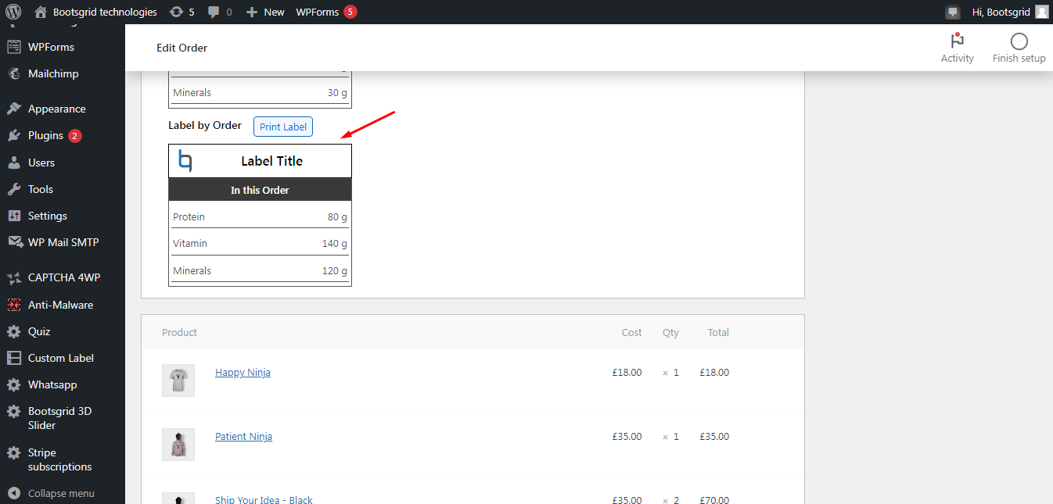Click the Collapse menu text

click(61, 493)
